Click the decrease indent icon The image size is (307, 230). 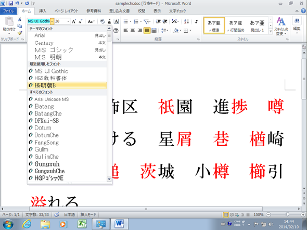click(158, 21)
